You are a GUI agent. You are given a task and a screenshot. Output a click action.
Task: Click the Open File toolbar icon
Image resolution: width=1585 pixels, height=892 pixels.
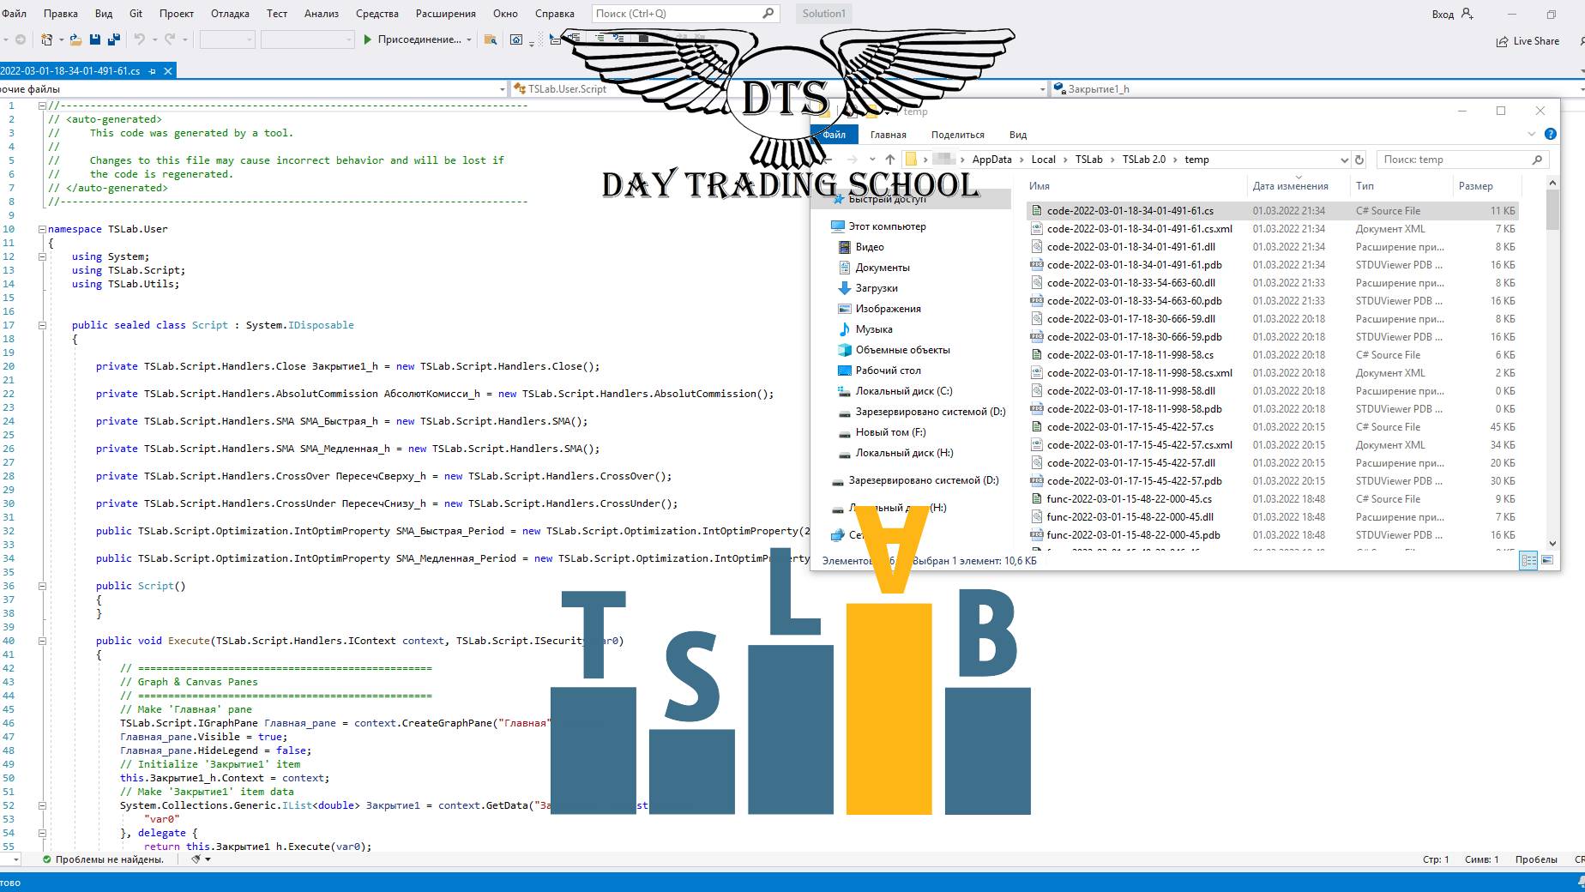[x=75, y=39]
